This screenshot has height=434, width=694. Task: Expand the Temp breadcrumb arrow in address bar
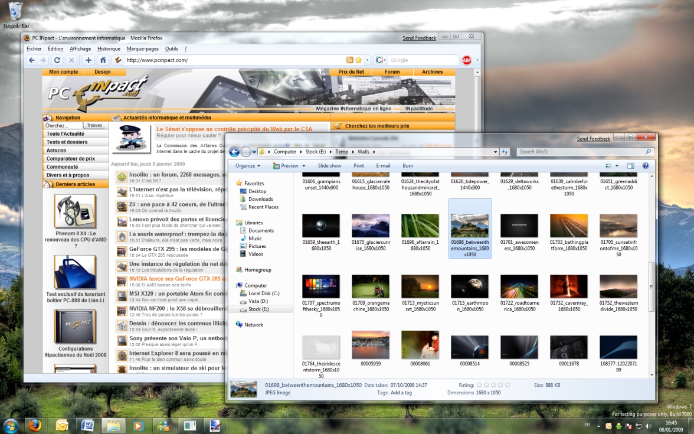353,152
